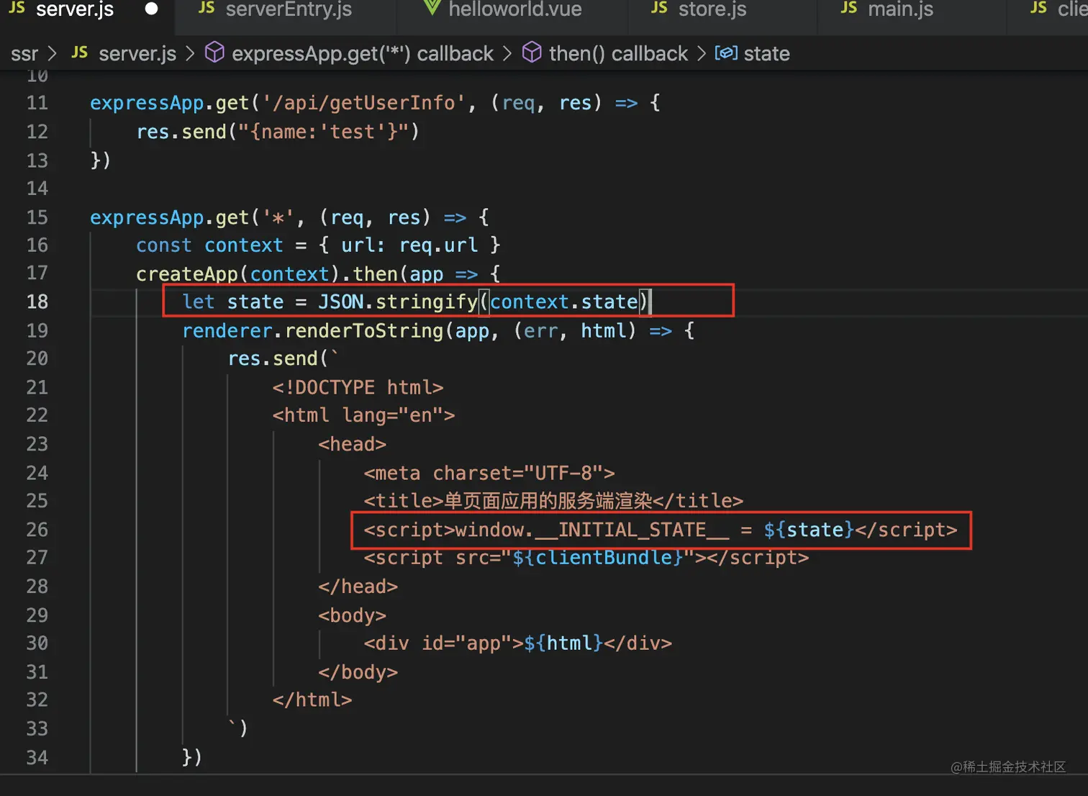
Task: Click the cube icon before expressApp.get breadcrumb
Action: 214,53
